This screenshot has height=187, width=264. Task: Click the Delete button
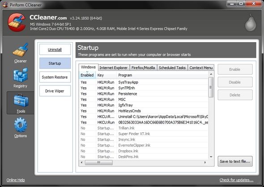[x=235, y=95]
